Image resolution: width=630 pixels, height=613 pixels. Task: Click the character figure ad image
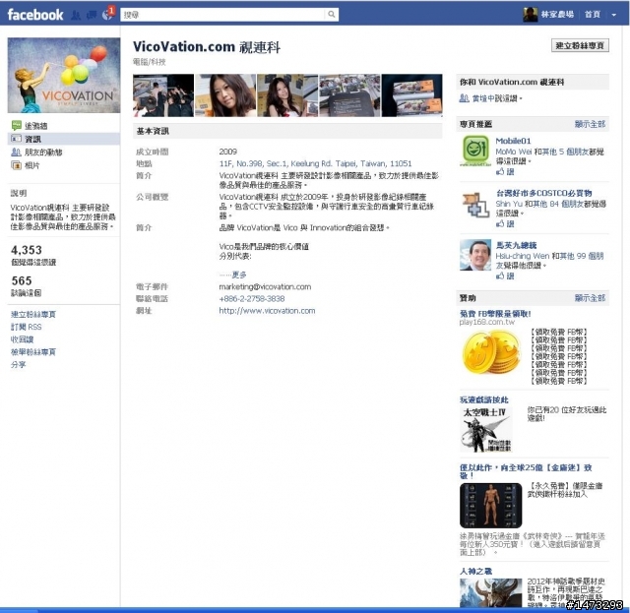click(490, 506)
